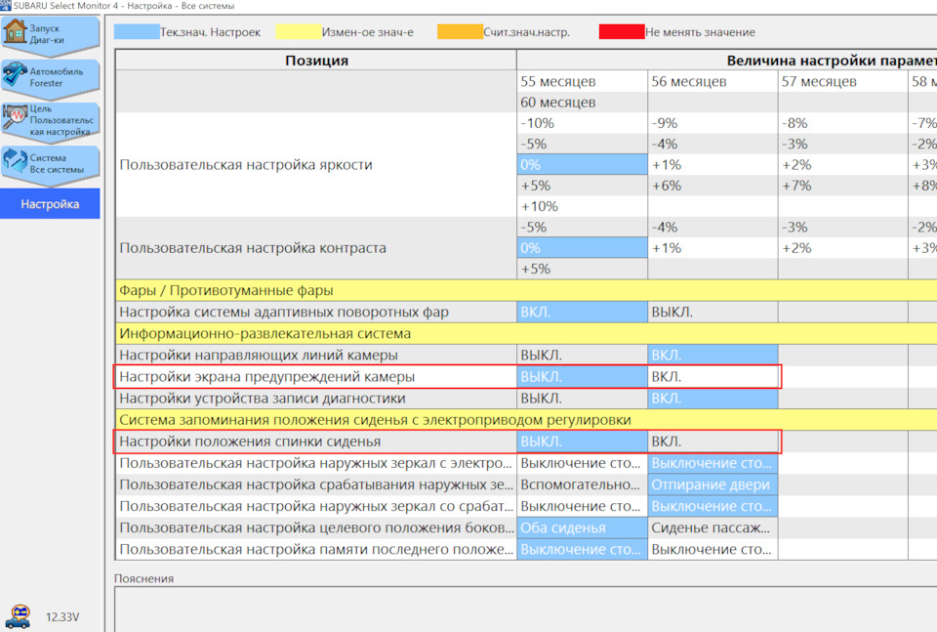Image resolution: width=937 pixels, height=632 pixels.
Task: Click the car checkmark icon for Автомобиль Forester
Action: click(x=15, y=76)
